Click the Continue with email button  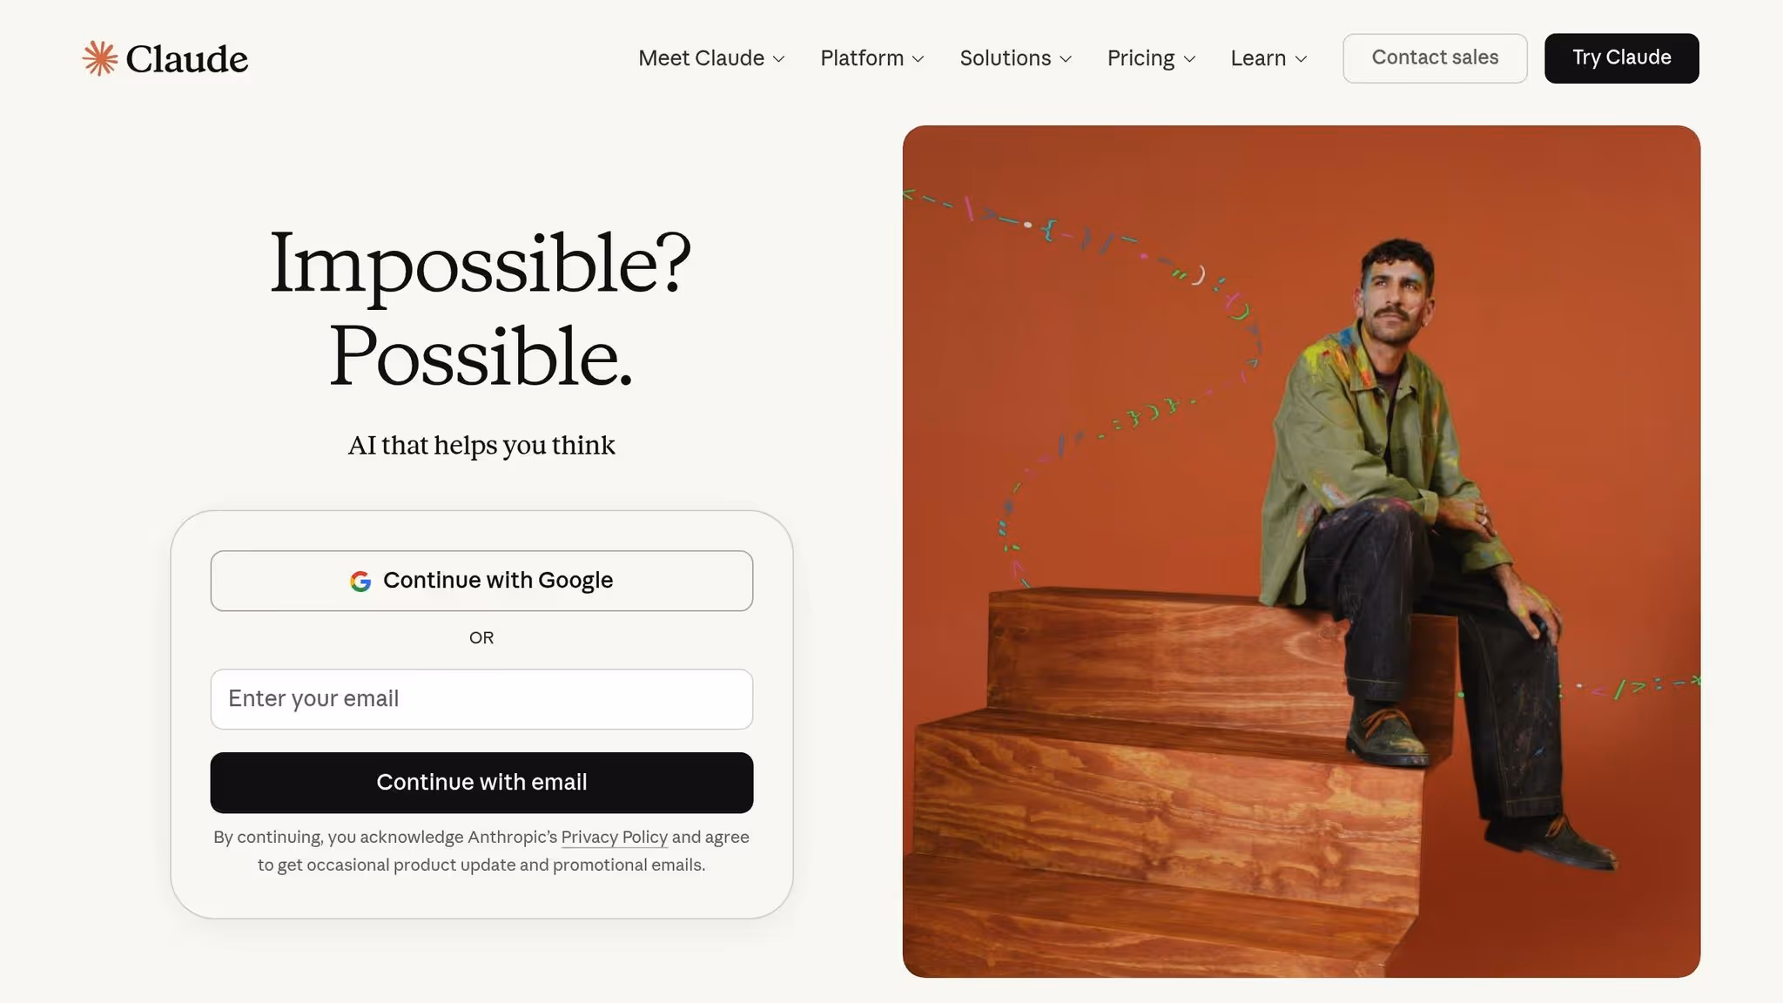481,783
